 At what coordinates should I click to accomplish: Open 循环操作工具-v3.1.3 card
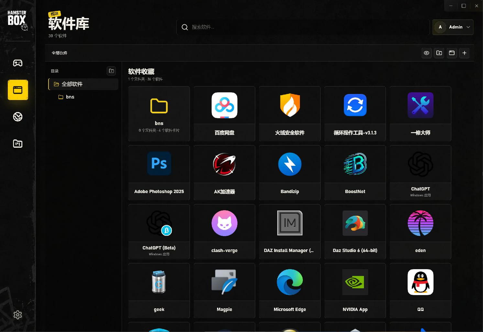click(x=355, y=114)
